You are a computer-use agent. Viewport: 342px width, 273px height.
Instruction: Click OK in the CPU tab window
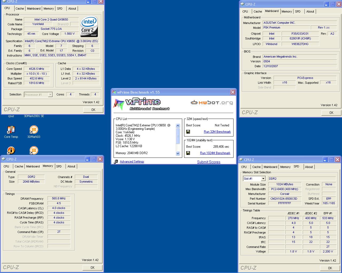(x=93, y=110)
